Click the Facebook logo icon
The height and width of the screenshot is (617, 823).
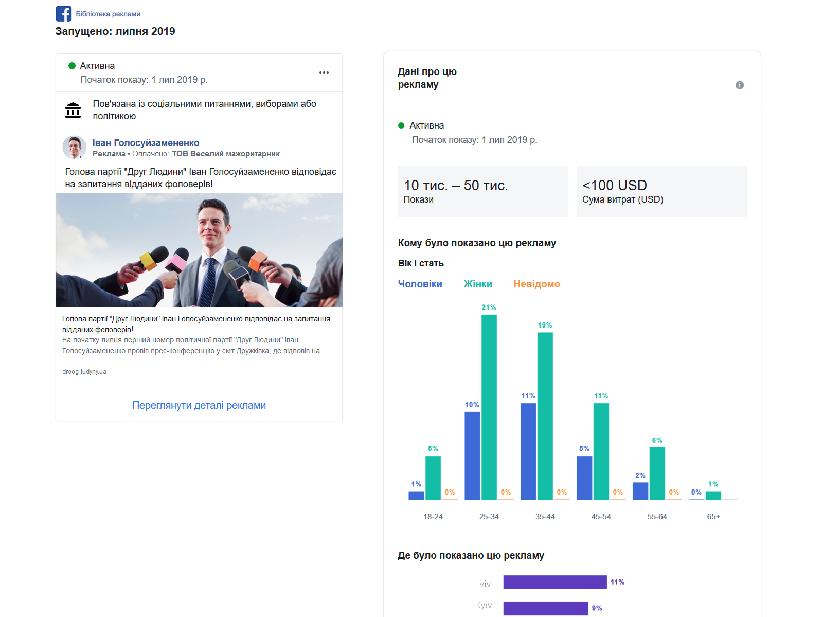[64, 14]
